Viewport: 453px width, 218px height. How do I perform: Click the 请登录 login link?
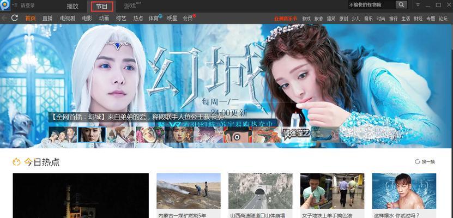tap(28, 5)
